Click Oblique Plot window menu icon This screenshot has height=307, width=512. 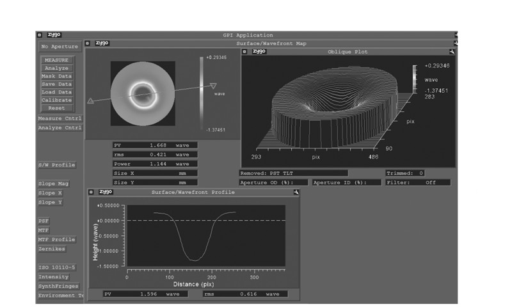[244, 52]
